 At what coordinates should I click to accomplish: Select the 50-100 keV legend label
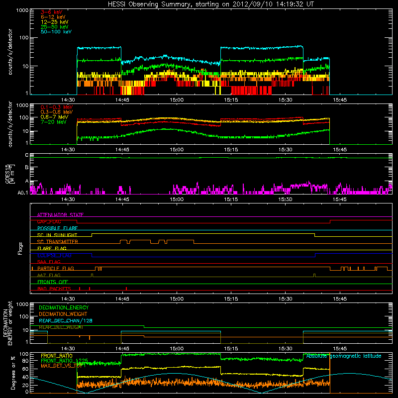56,32
